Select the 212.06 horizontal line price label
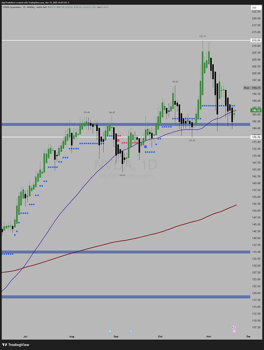Image resolution: width=264 pixels, height=350 pixels. click(256, 40)
